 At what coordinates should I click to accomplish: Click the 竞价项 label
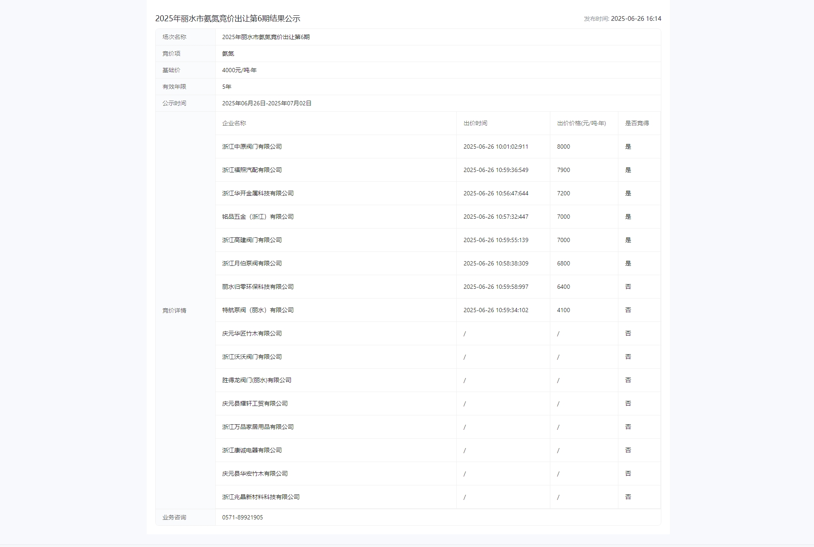171,54
